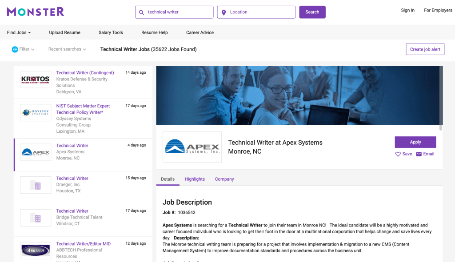
Task: Open the Find Jobs dropdown menu
Action: point(19,32)
